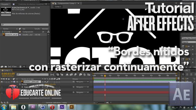Switch to Proyecto tab
Screen dimensions: 196x110
pos(5,4)
